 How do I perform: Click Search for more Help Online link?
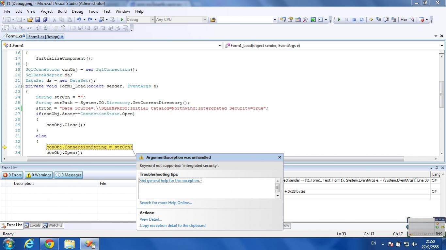coord(166,202)
